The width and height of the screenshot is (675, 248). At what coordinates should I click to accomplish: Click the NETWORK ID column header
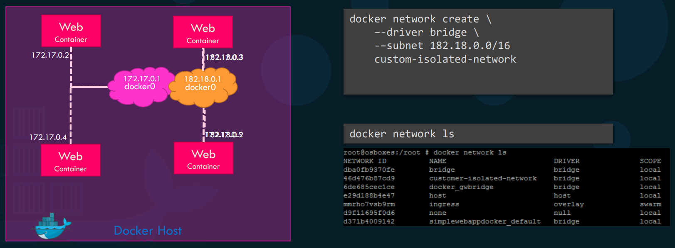click(x=365, y=161)
